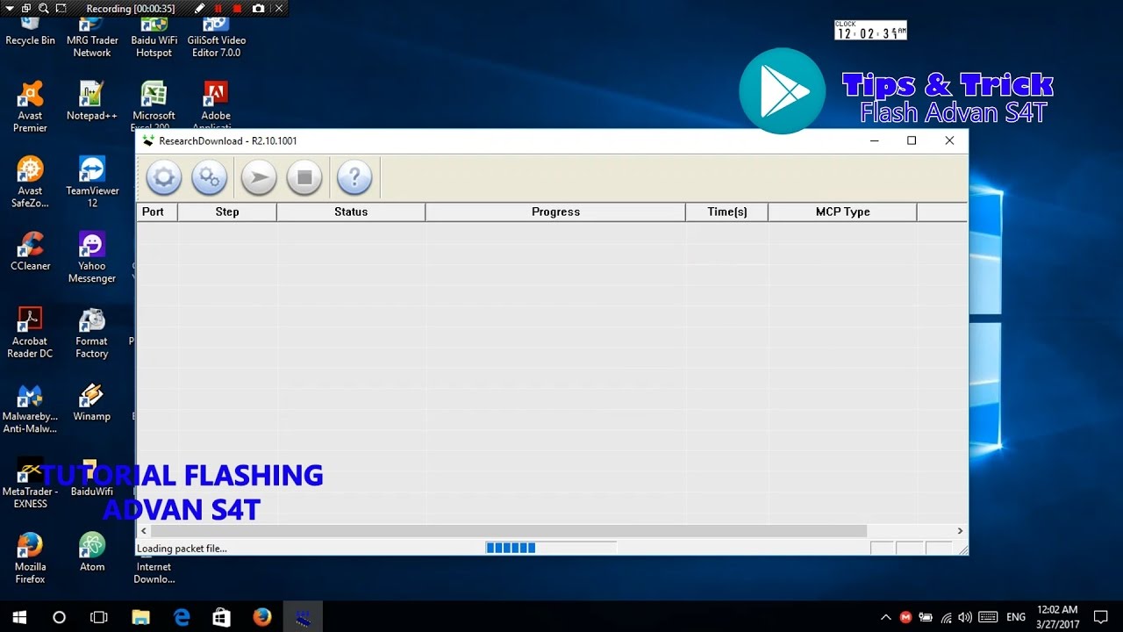Open the Action Center notifications icon
The image size is (1123, 632).
click(x=1100, y=617)
